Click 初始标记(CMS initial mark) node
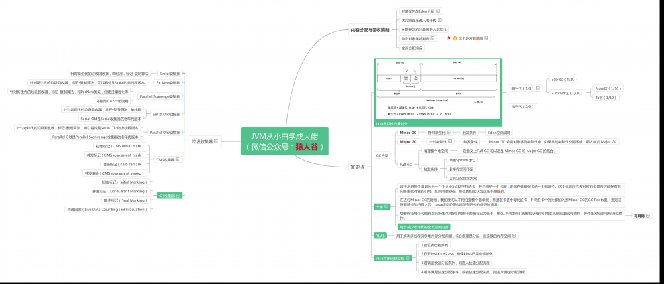This screenshot has height=284, width=664. 122,146
